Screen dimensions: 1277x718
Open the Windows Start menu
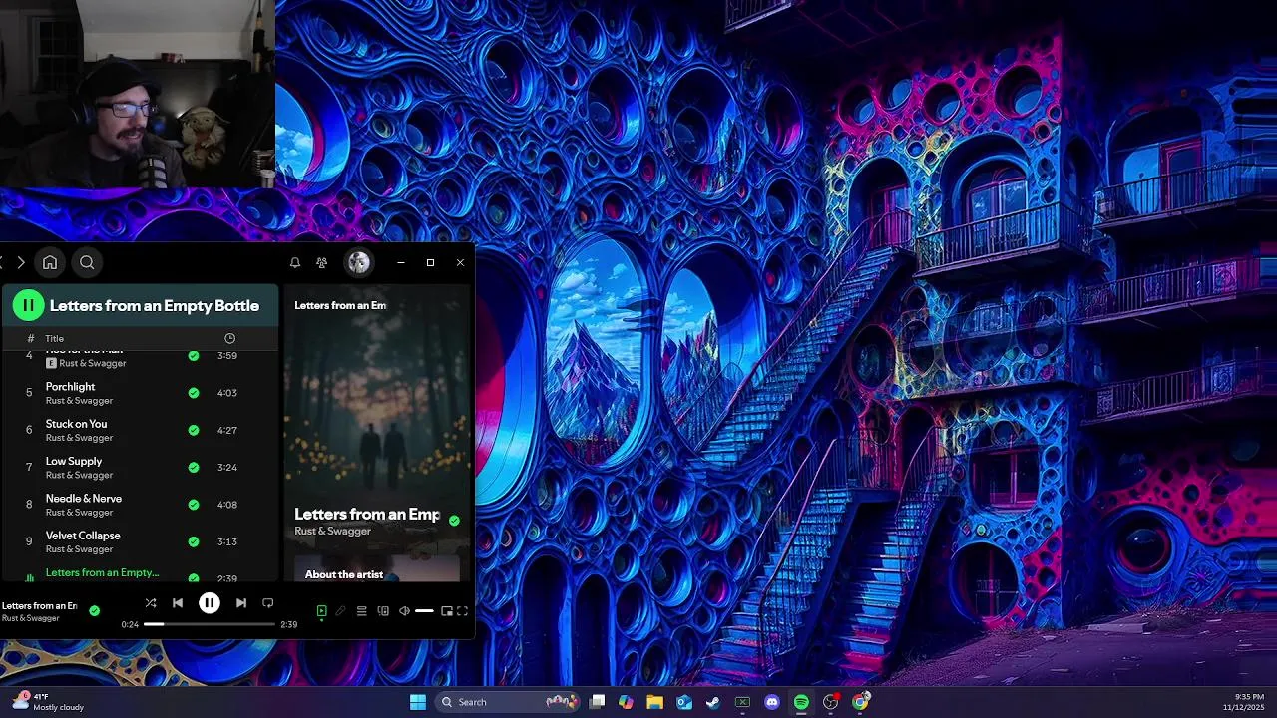[x=418, y=702]
